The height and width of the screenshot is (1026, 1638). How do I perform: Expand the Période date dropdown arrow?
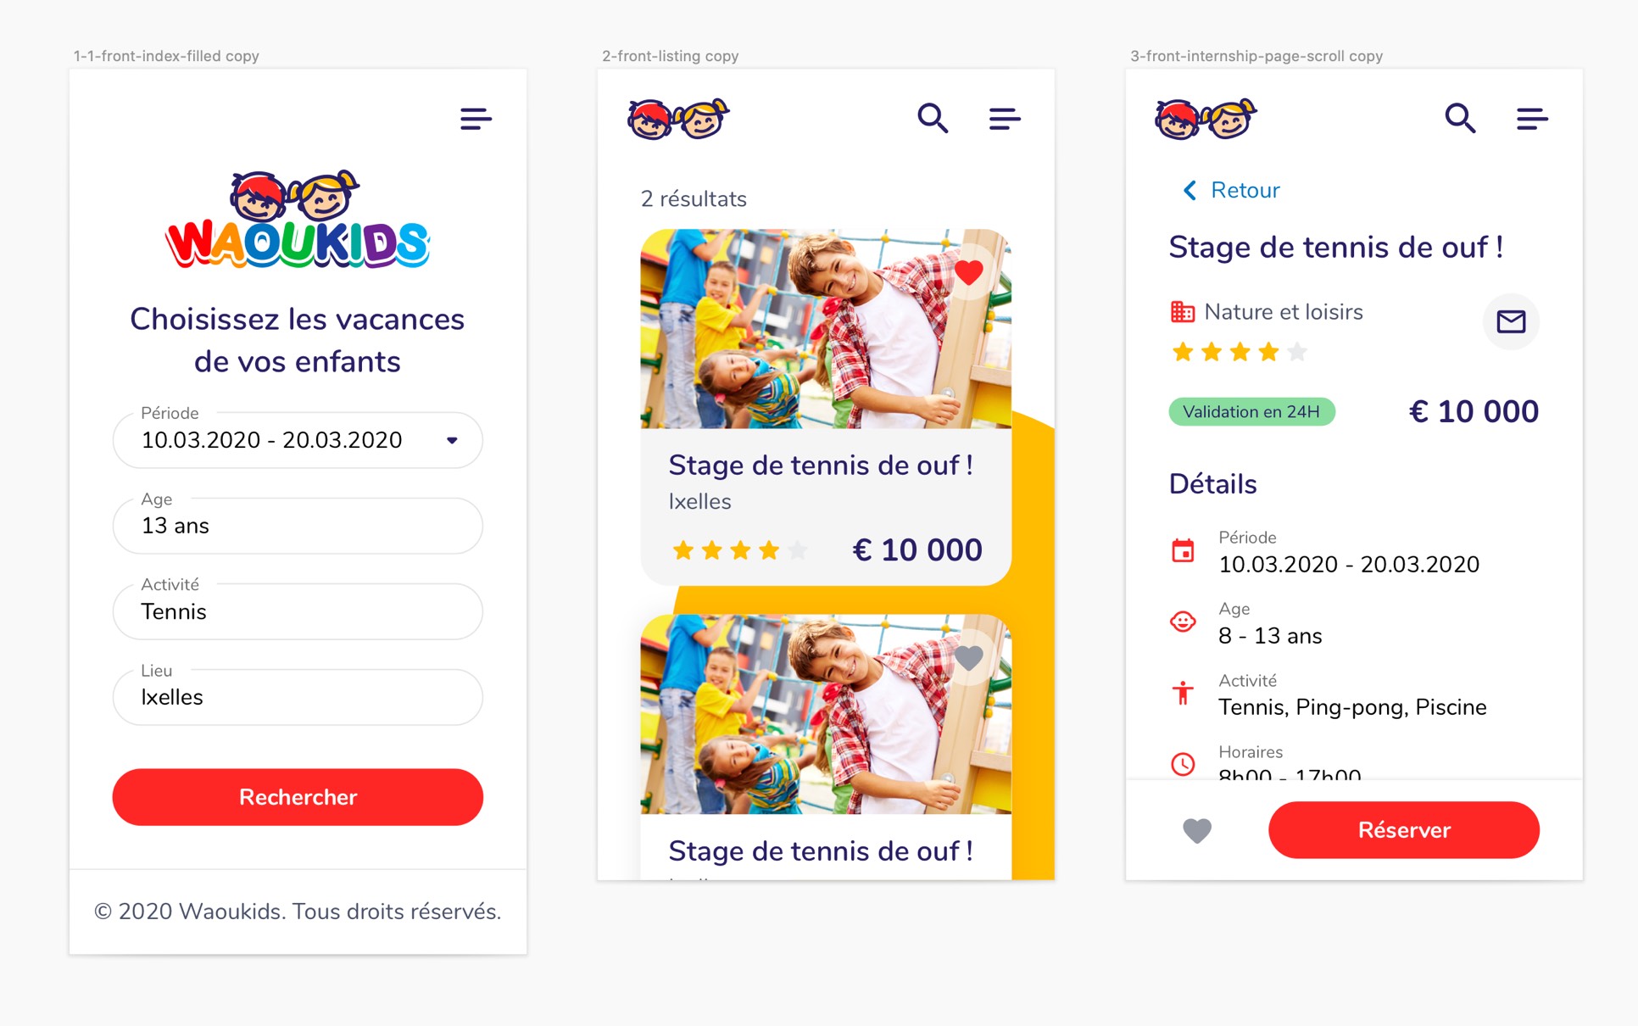[x=452, y=440]
